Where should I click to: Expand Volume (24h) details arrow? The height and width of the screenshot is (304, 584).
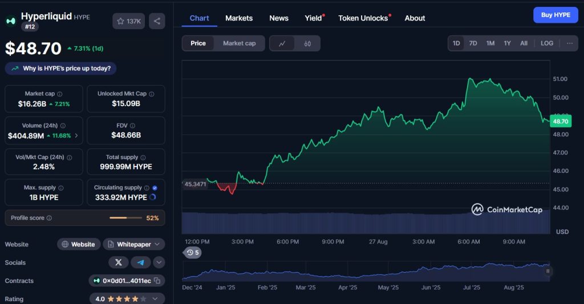[76, 136]
